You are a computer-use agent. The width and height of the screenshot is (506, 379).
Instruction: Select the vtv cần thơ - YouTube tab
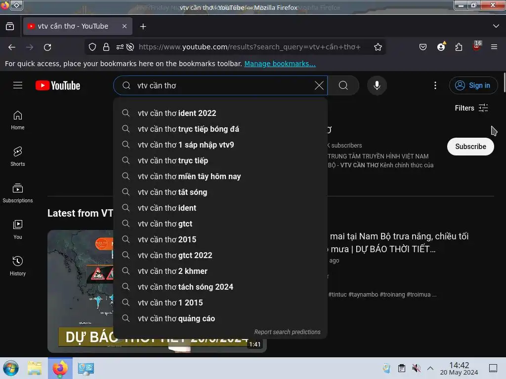[x=78, y=26]
